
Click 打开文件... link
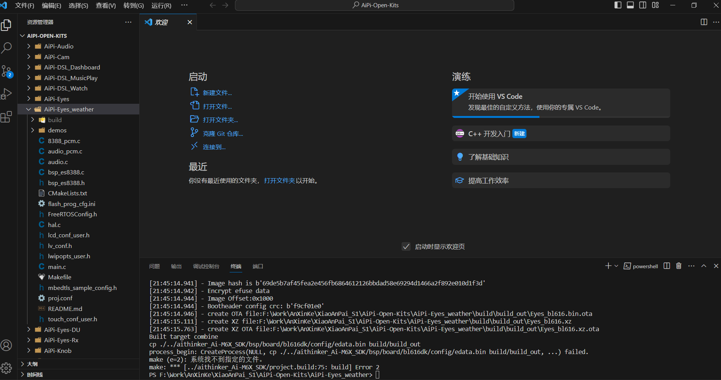[x=217, y=106]
